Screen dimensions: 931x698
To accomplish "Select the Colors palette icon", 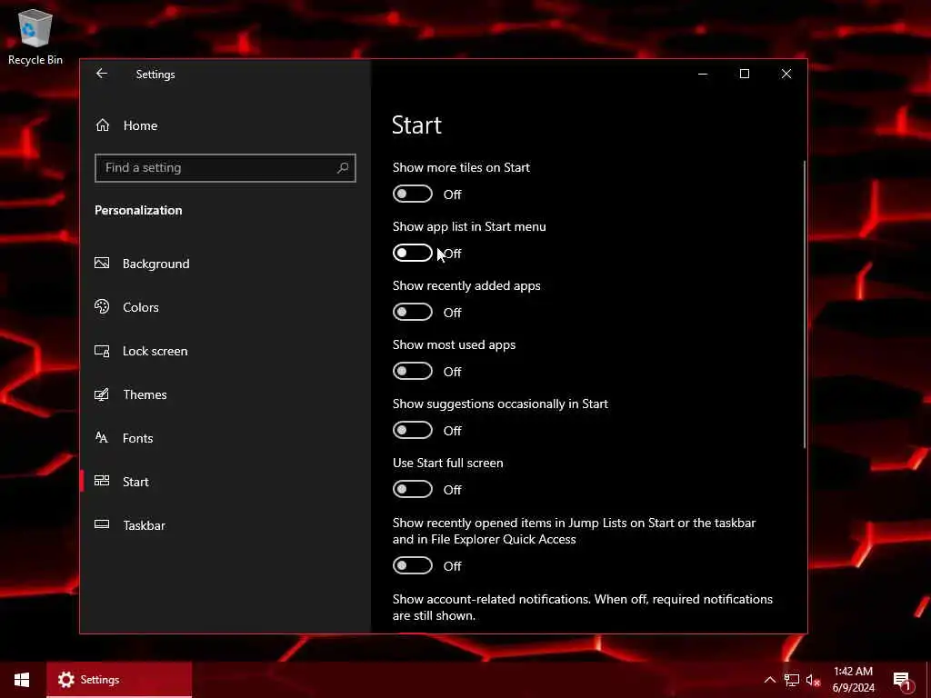I will click(x=102, y=307).
